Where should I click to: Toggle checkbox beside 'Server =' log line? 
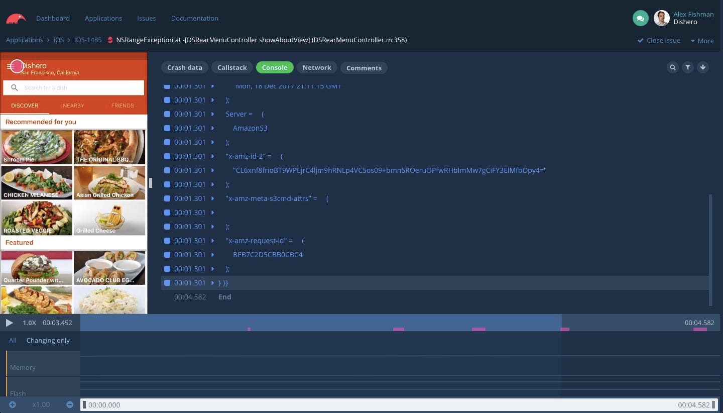pos(167,114)
